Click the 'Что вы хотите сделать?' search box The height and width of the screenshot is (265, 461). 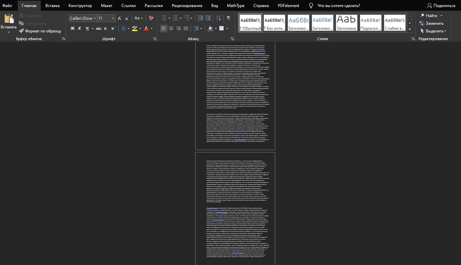pyautogui.click(x=339, y=6)
